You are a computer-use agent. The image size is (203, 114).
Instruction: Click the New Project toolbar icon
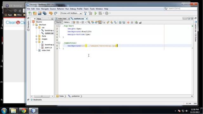(x=35, y=13)
